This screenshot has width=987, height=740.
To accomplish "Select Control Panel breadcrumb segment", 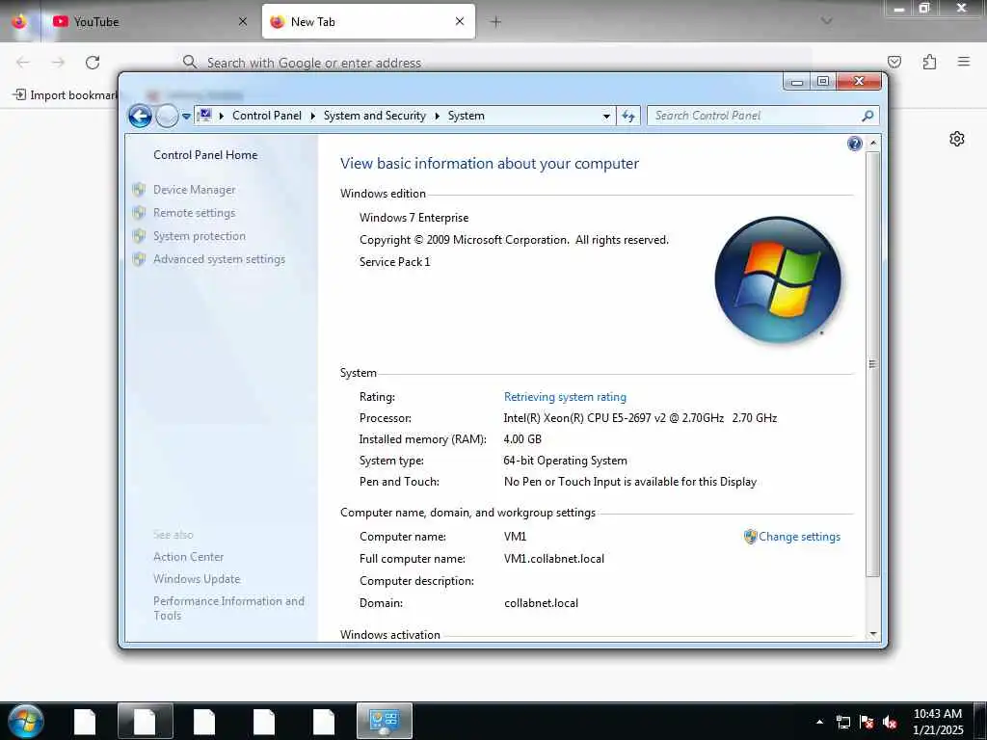I will tap(267, 116).
